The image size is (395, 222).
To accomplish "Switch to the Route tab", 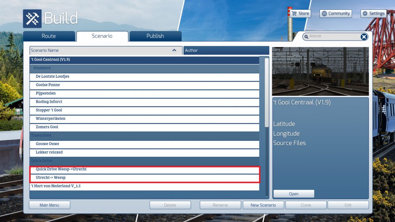I will pyautogui.click(x=49, y=36).
